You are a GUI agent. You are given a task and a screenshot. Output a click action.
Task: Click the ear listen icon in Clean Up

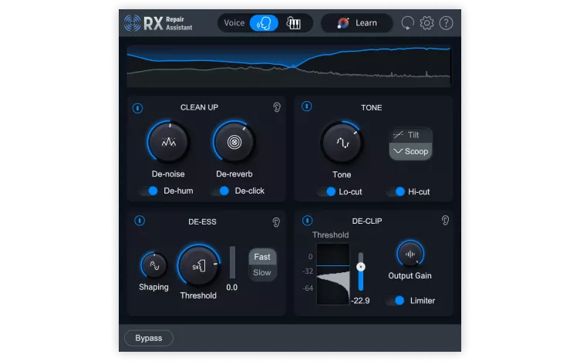pos(276,107)
